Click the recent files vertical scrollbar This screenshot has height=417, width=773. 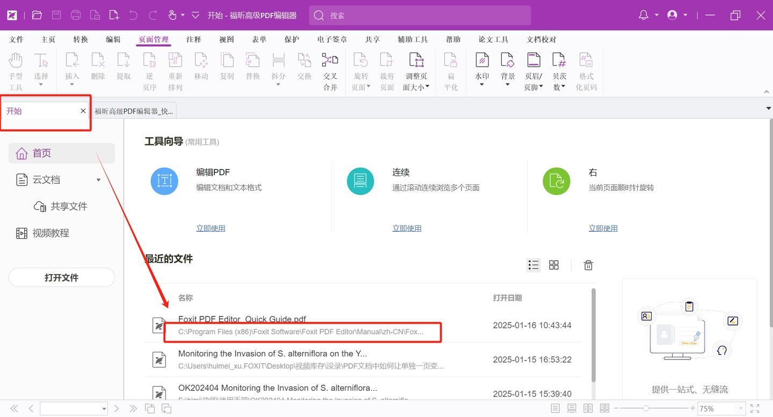[593, 336]
